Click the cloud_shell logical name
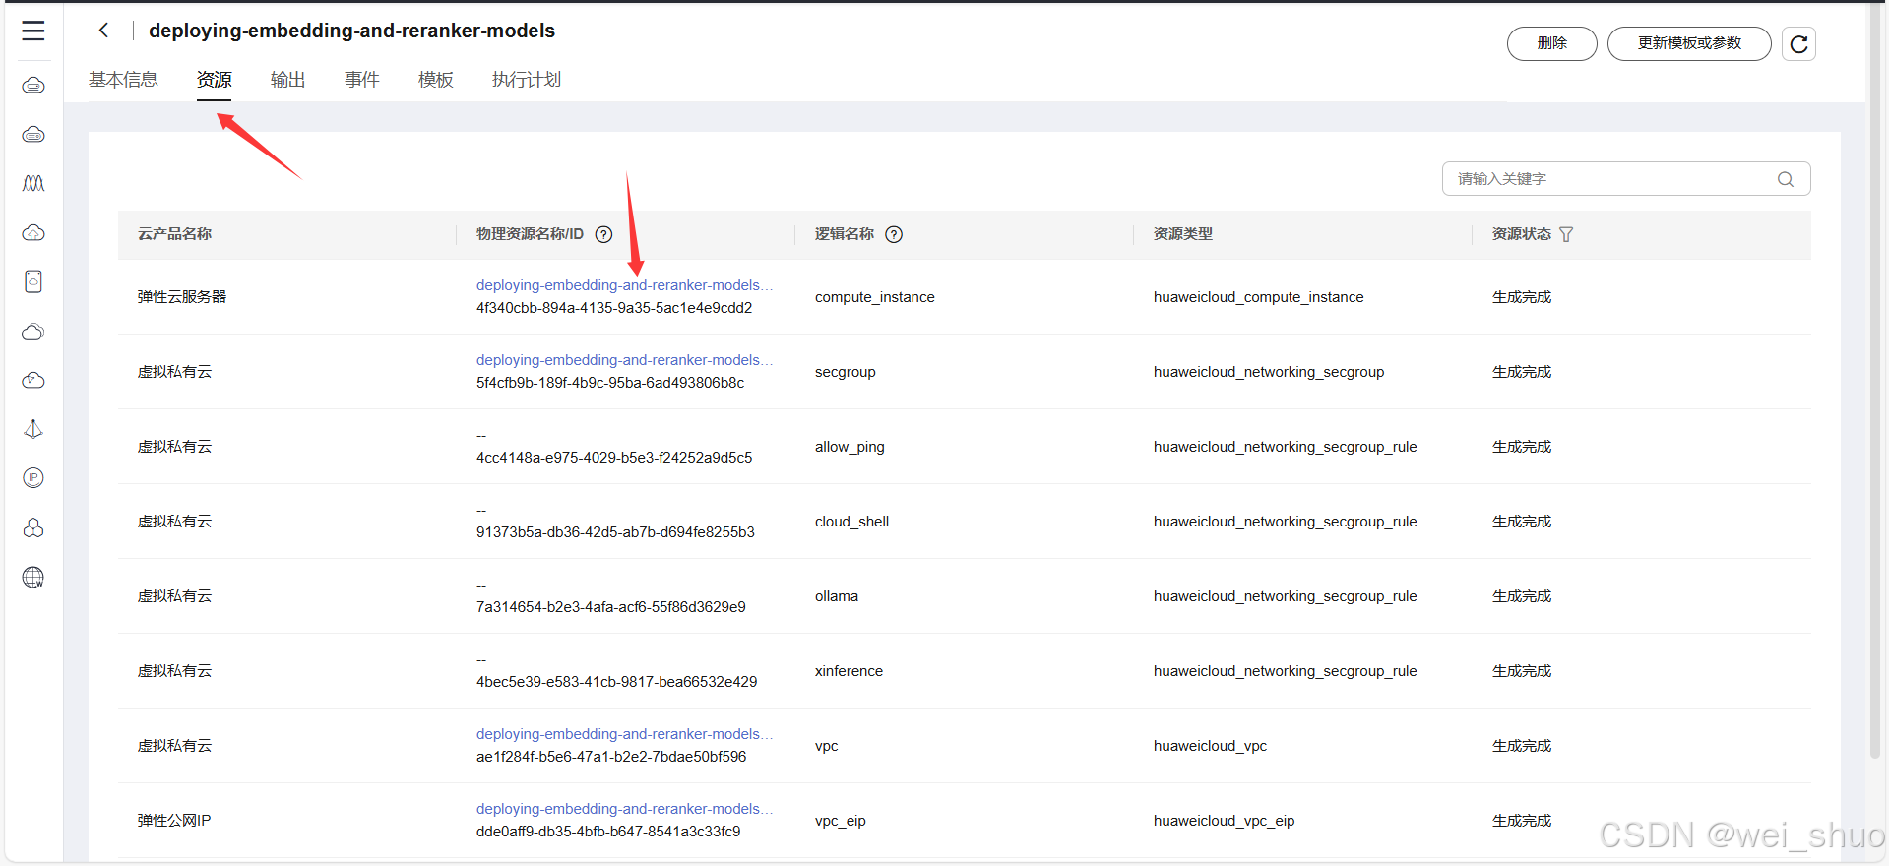Viewport: 1889px width, 866px height. point(851,522)
